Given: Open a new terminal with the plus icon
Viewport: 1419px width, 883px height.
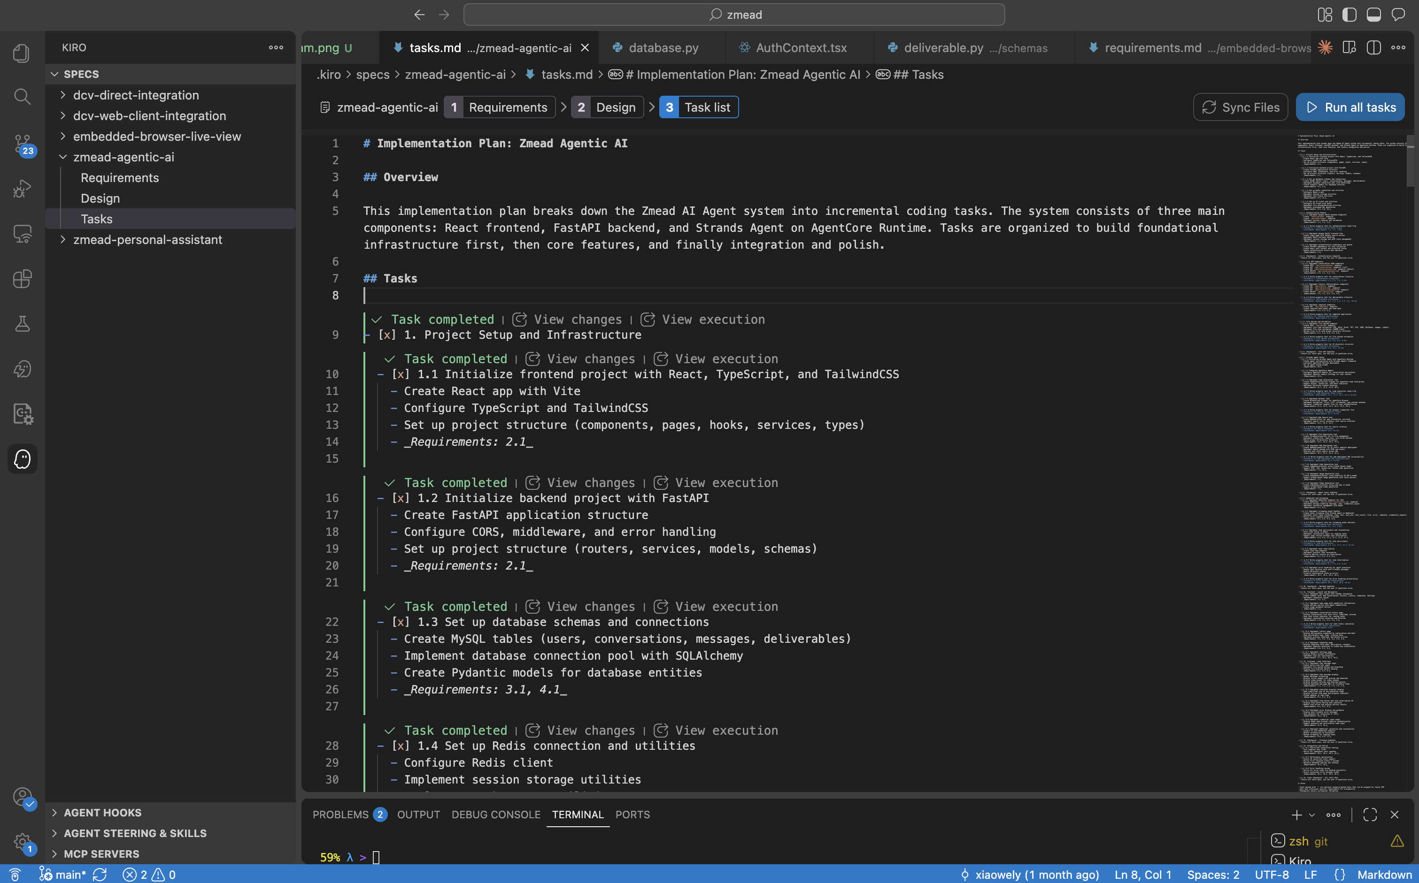Looking at the screenshot, I should pyautogui.click(x=1296, y=814).
